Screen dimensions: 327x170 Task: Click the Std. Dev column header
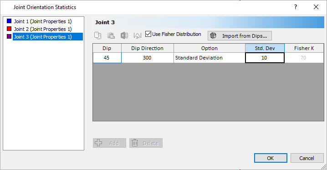point(265,48)
